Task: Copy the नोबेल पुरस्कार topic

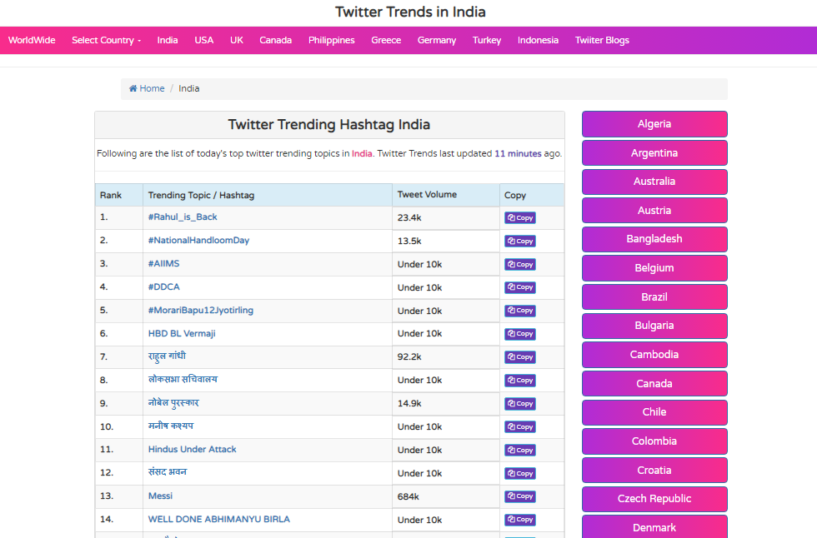Action: (520, 404)
